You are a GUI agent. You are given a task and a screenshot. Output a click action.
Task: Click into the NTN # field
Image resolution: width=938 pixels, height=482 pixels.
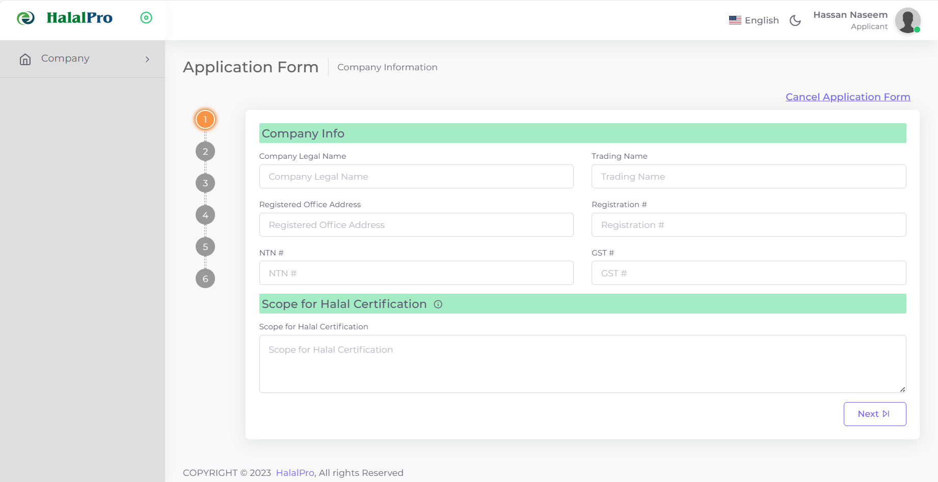pyautogui.click(x=416, y=273)
